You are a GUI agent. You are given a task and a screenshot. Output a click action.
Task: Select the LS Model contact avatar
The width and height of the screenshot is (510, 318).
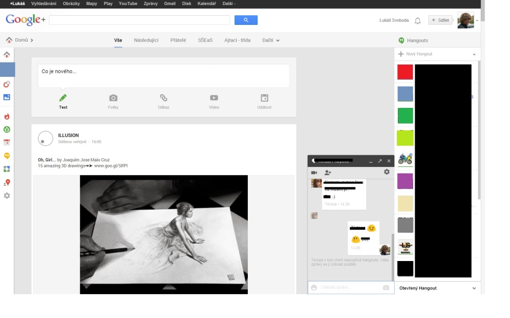pos(405,247)
